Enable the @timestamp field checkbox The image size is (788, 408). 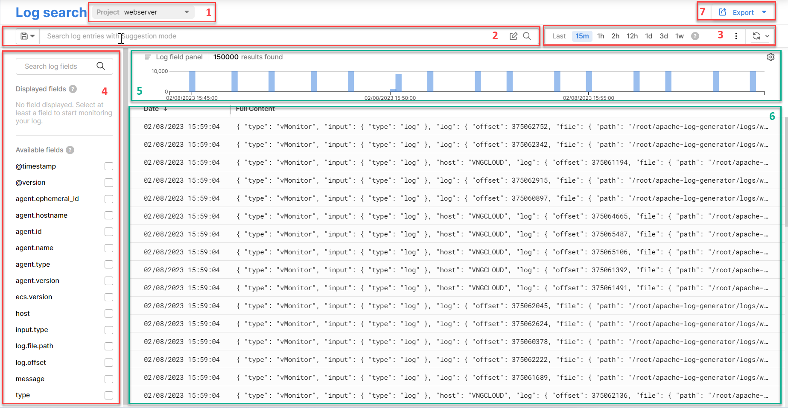click(x=109, y=166)
